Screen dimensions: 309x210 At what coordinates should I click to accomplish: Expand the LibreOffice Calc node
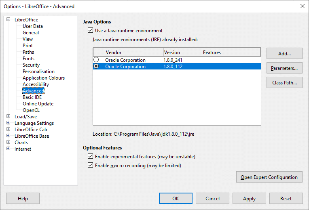pos(8,130)
